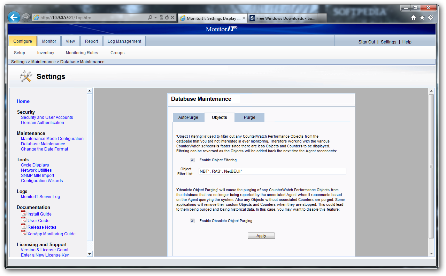446x276 pixels.
Task: Open Cycle Displays link
Action: [x=35, y=165]
